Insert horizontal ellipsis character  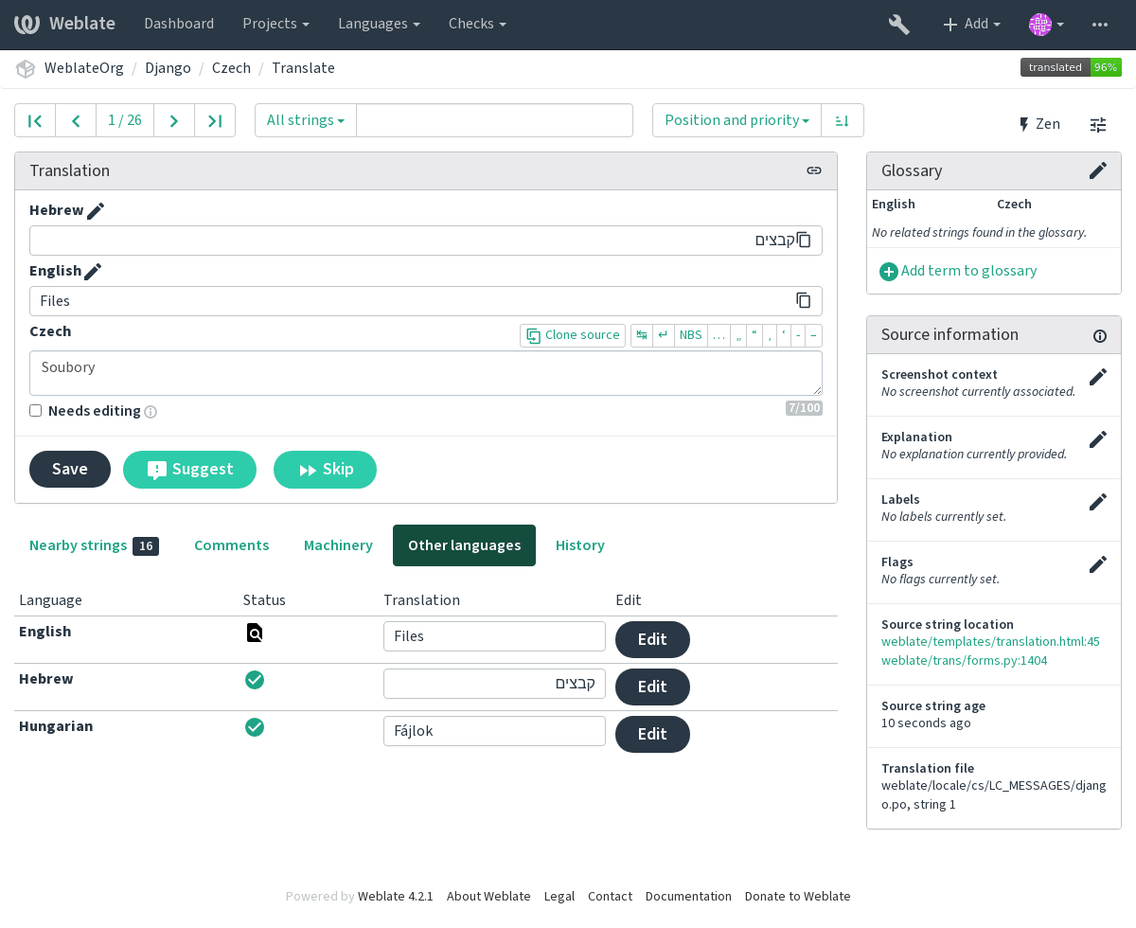coord(719,335)
